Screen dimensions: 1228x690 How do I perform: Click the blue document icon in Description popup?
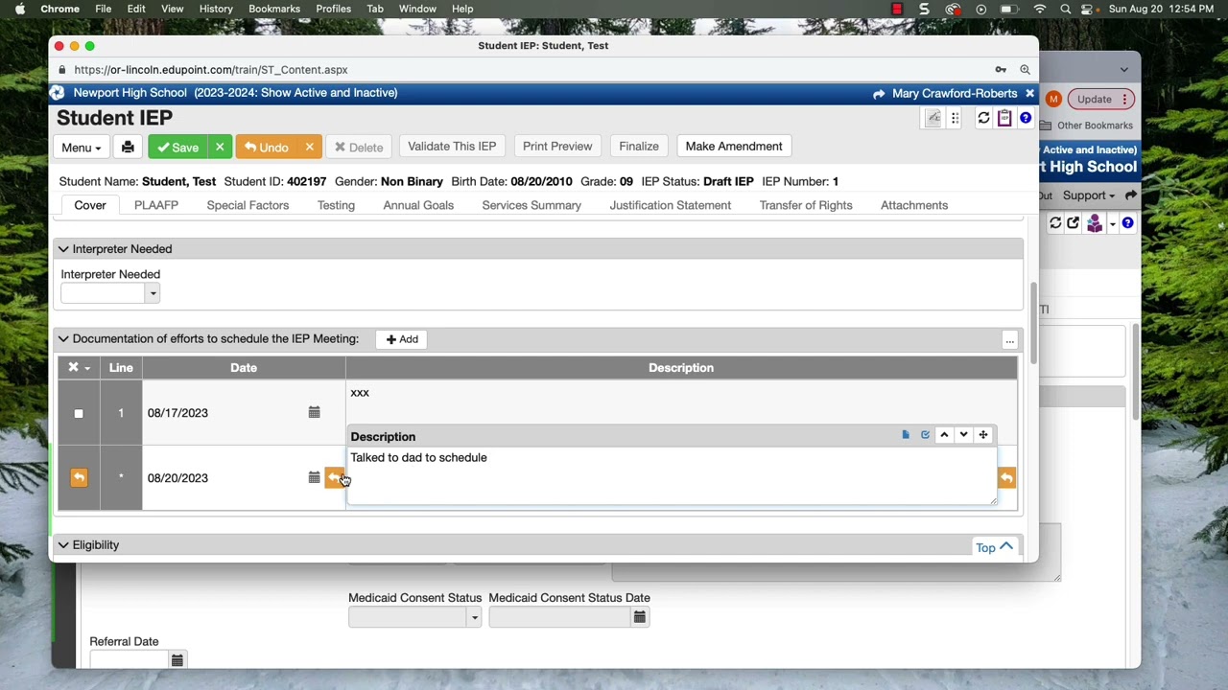point(906,435)
